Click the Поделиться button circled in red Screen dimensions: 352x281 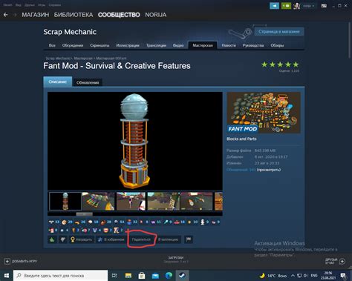pos(141,239)
